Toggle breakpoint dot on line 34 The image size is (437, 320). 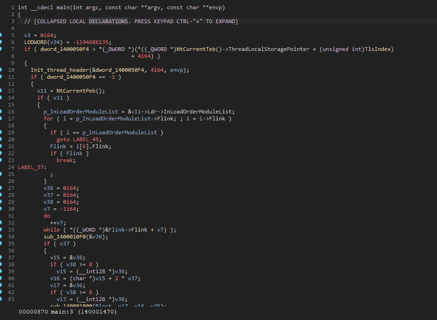pyautogui.click(x=0, y=237)
